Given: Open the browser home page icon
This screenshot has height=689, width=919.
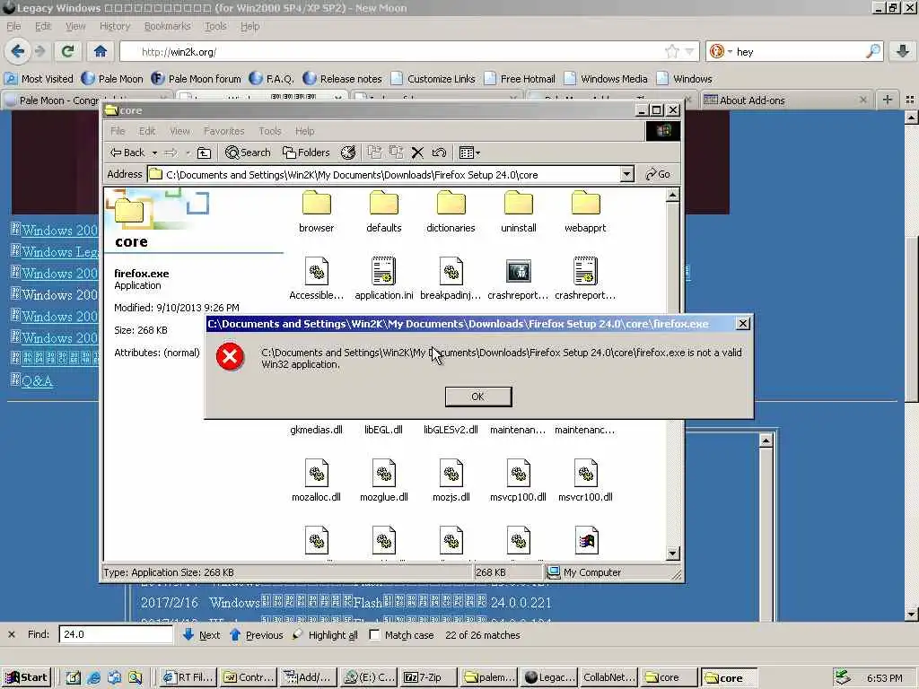Looking at the screenshot, I should click(x=101, y=51).
